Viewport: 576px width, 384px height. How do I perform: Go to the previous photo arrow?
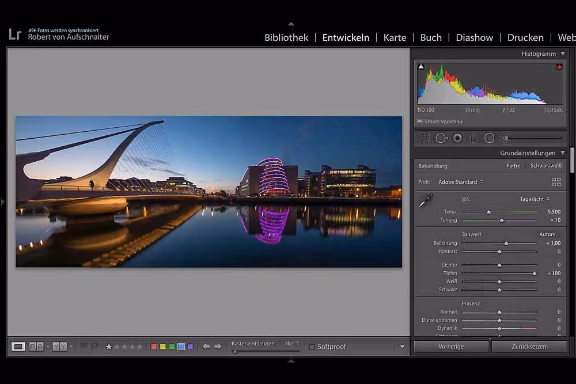(x=206, y=347)
